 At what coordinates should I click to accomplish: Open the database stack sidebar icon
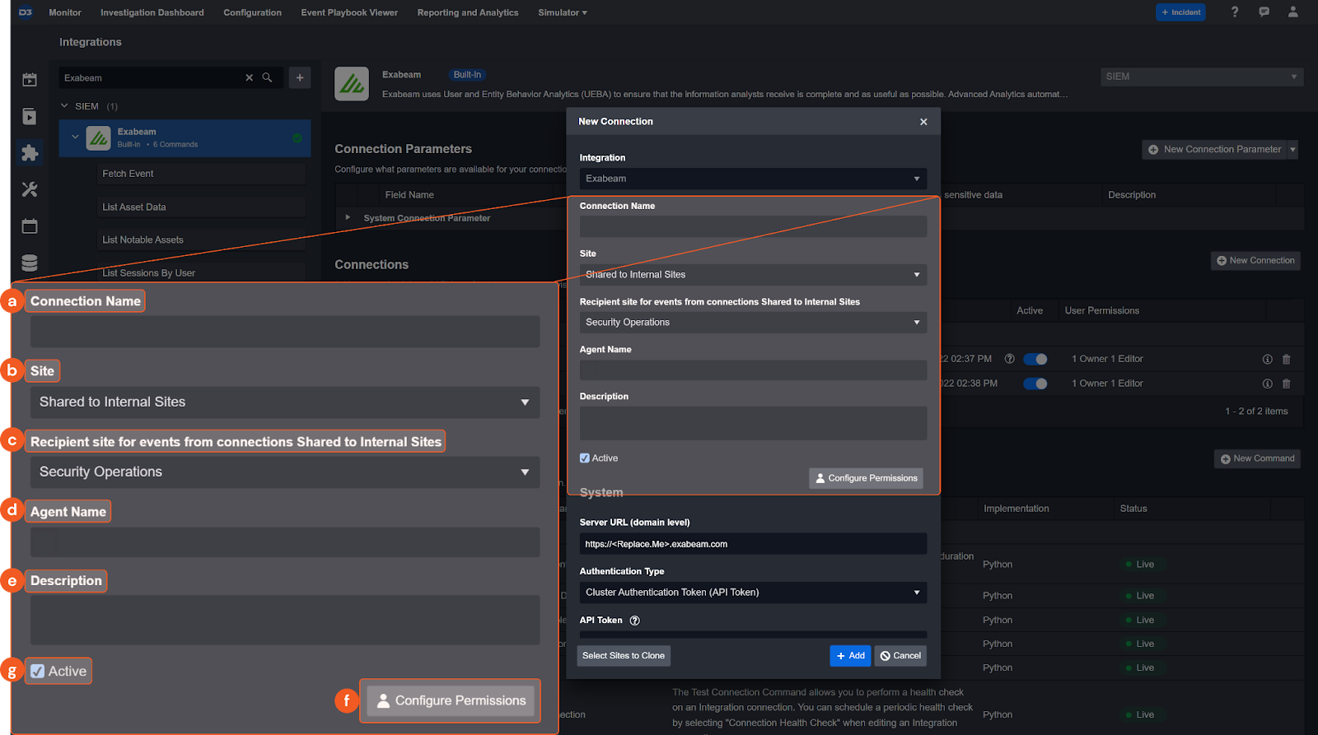[30, 263]
